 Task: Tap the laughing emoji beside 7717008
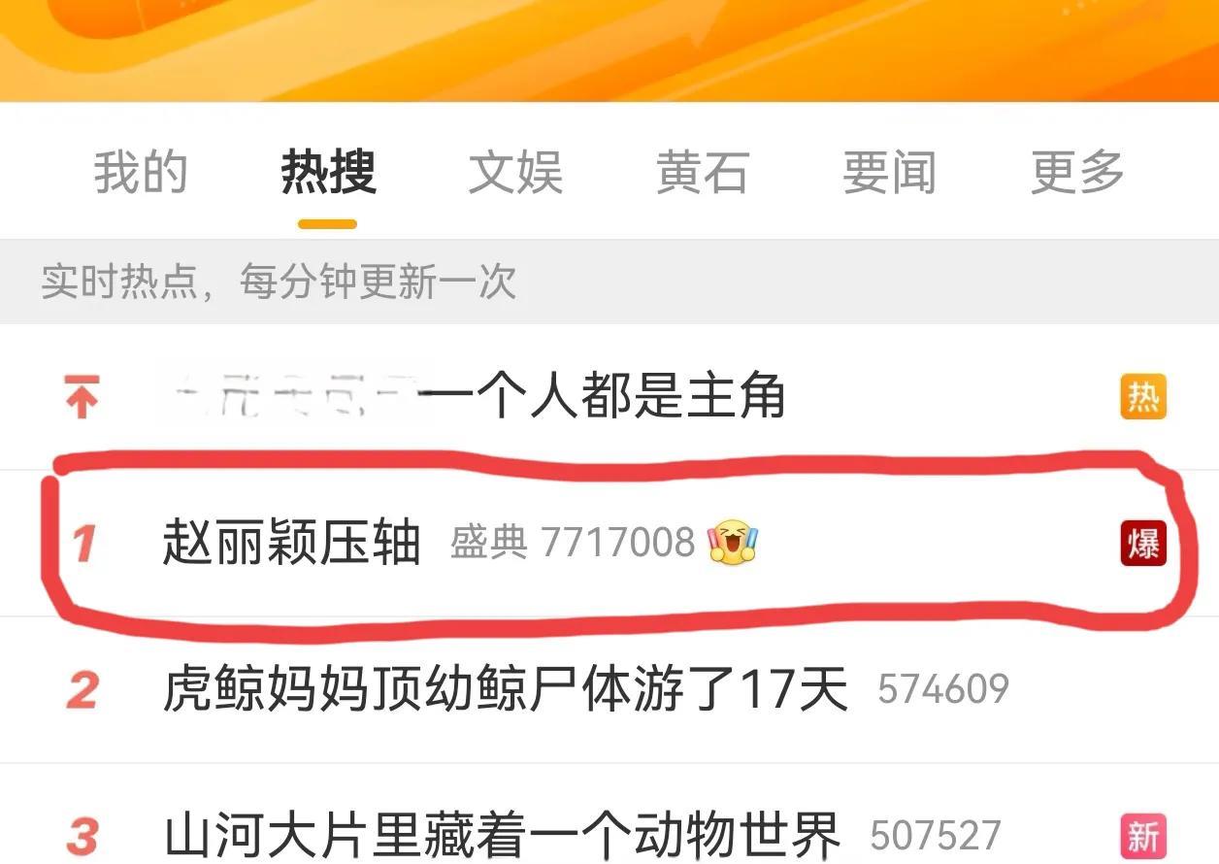732,543
